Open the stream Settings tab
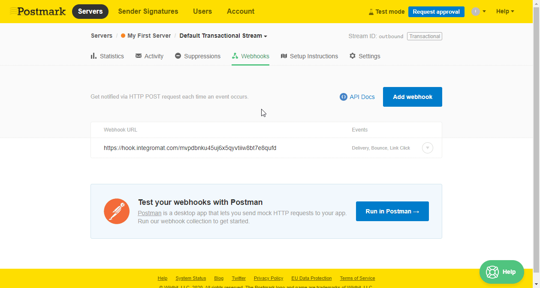This screenshot has height=288, width=540. tap(365, 56)
